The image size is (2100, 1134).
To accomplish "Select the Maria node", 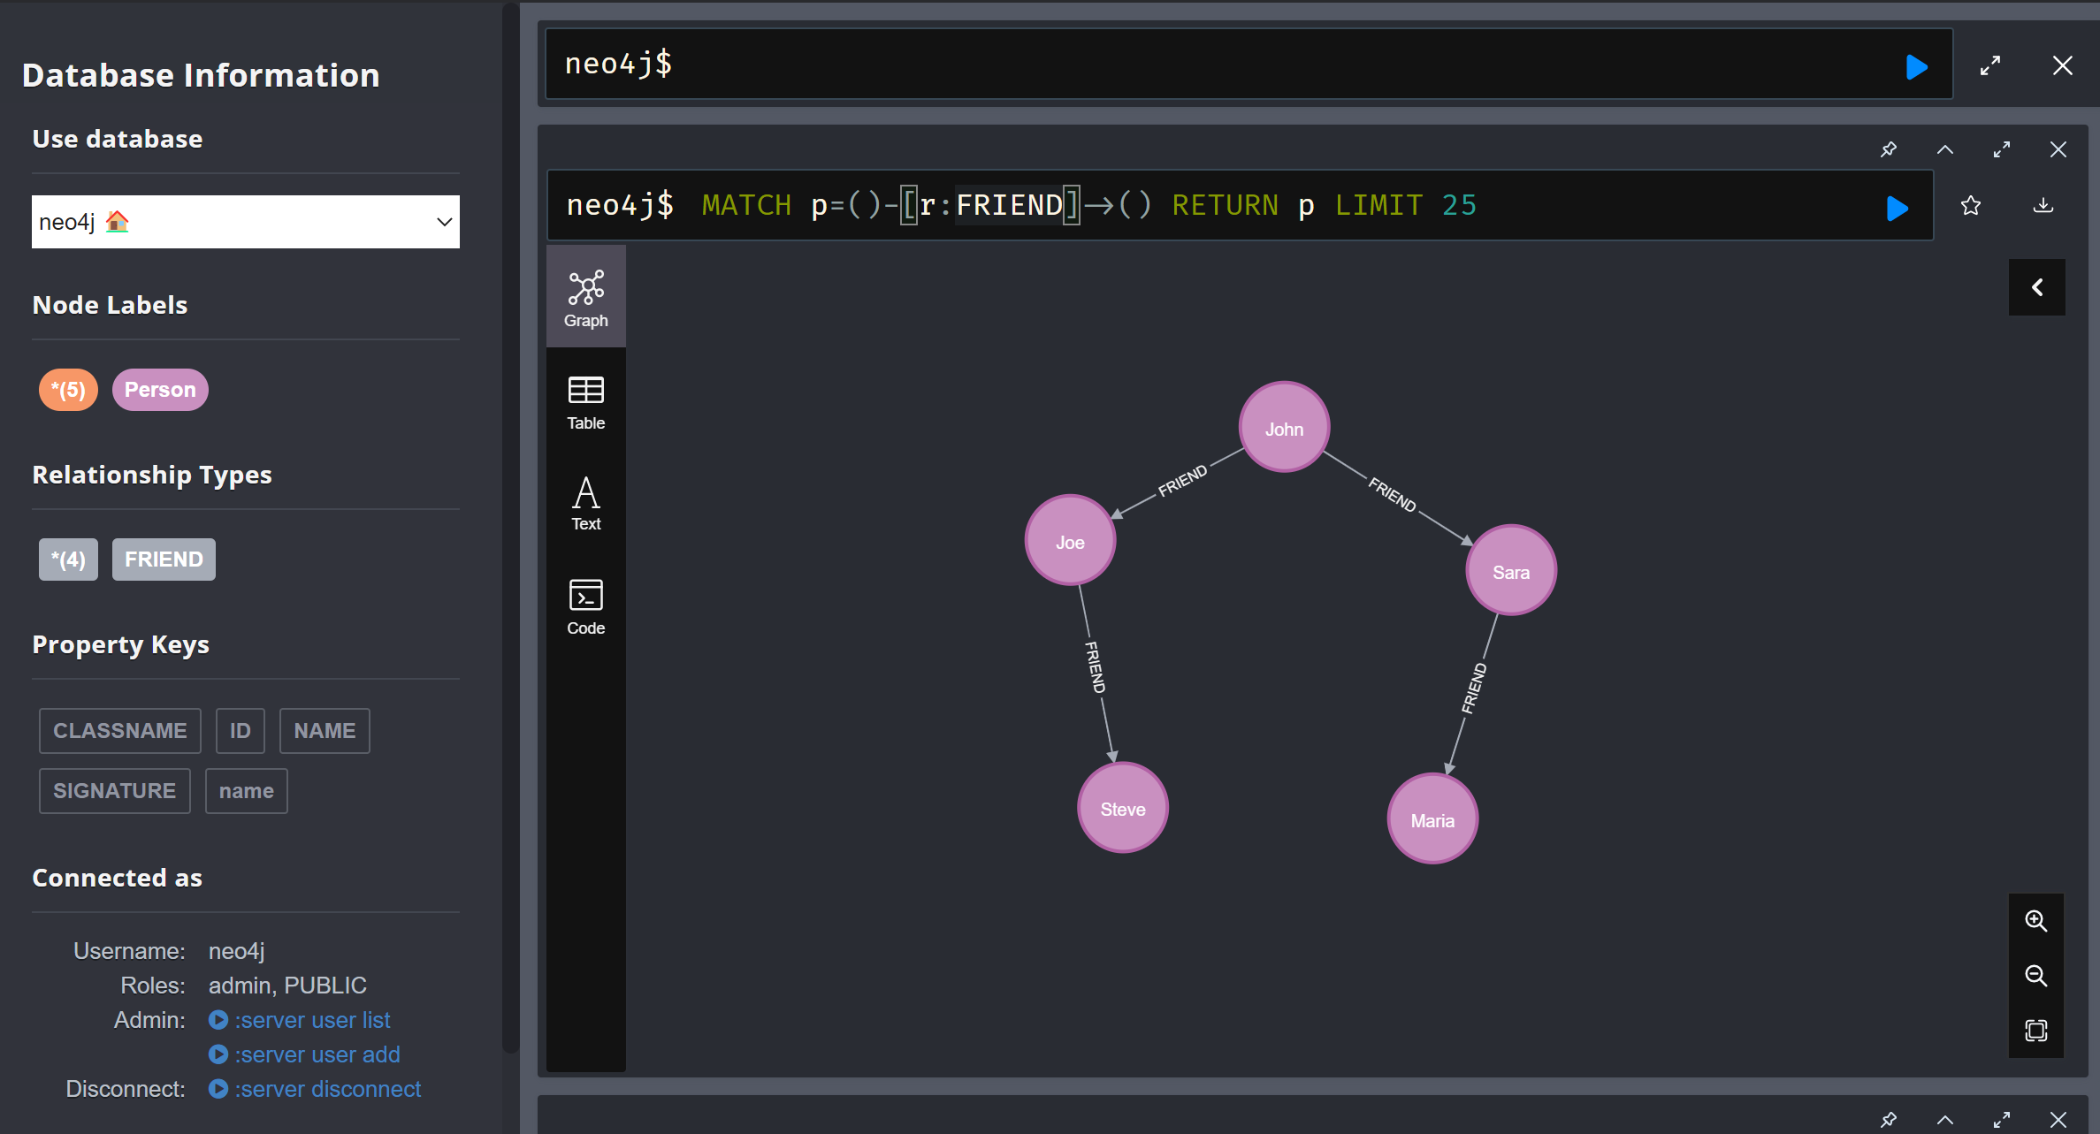I will (x=1432, y=819).
